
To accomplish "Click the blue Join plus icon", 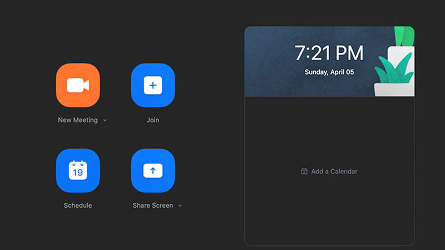I will pos(152,85).
